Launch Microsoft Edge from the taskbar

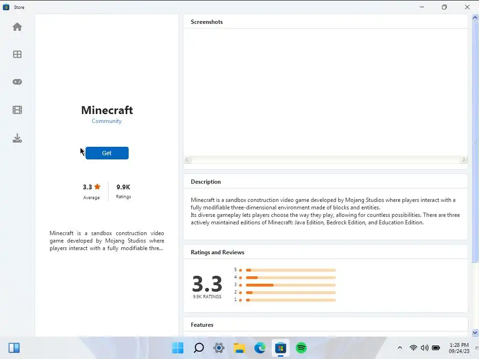click(260, 348)
